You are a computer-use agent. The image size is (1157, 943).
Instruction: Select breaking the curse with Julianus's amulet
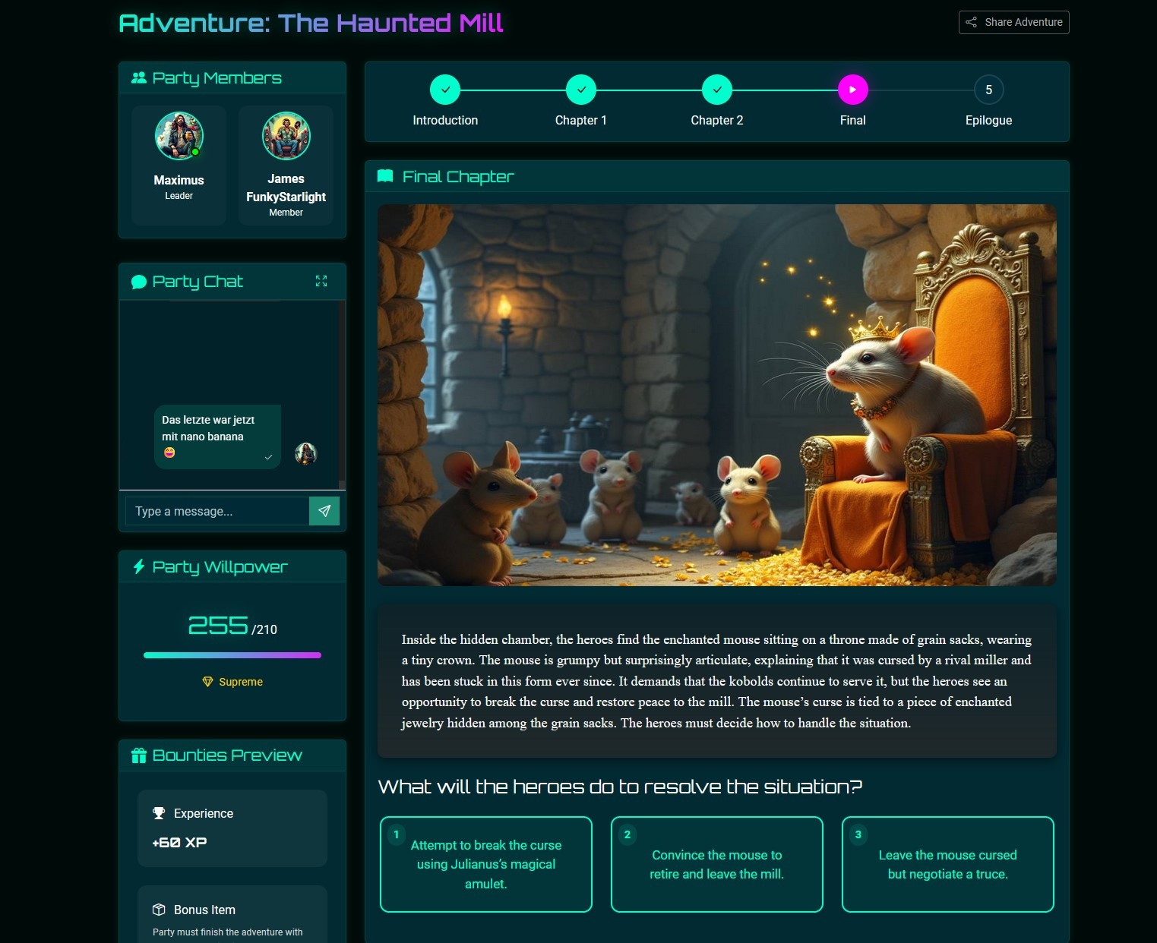click(485, 864)
